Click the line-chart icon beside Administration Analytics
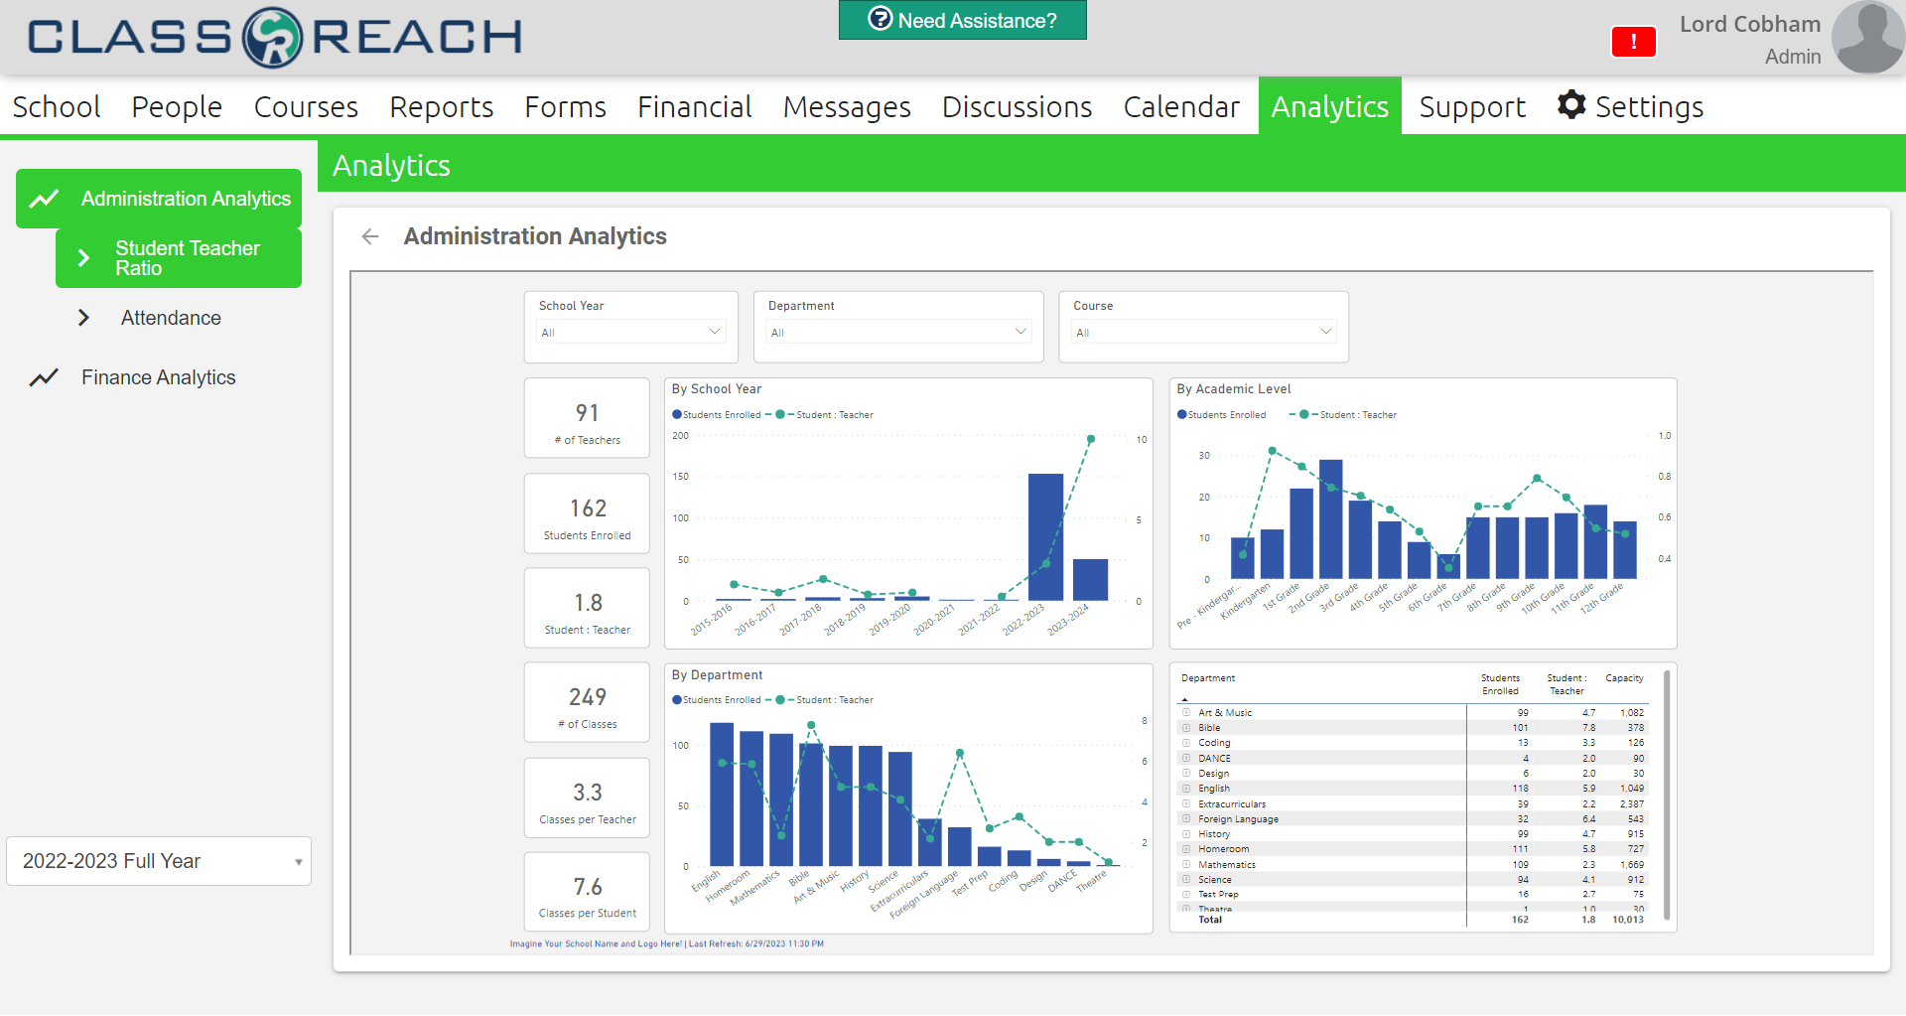The image size is (1906, 1016). [44, 199]
